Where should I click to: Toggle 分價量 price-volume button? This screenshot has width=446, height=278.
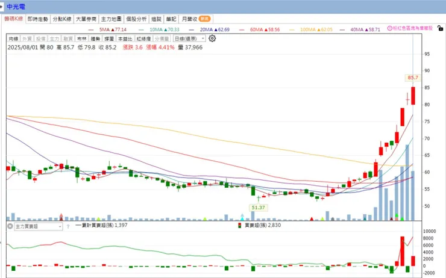coord(162,39)
